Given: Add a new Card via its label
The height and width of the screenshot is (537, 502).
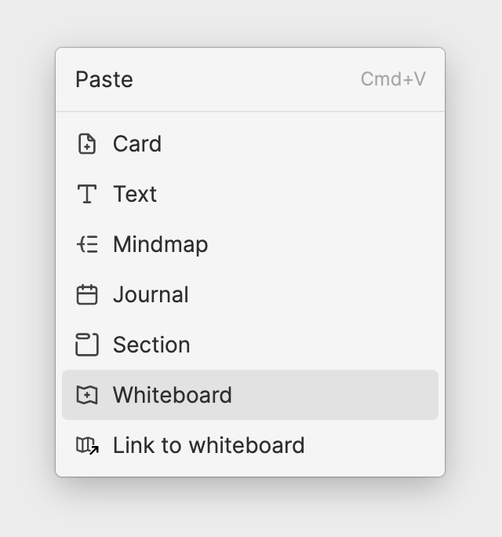Looking at the screenshot, I should (x=137, y=144).
